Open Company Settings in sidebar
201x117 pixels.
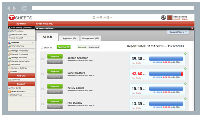coord(19,68)
